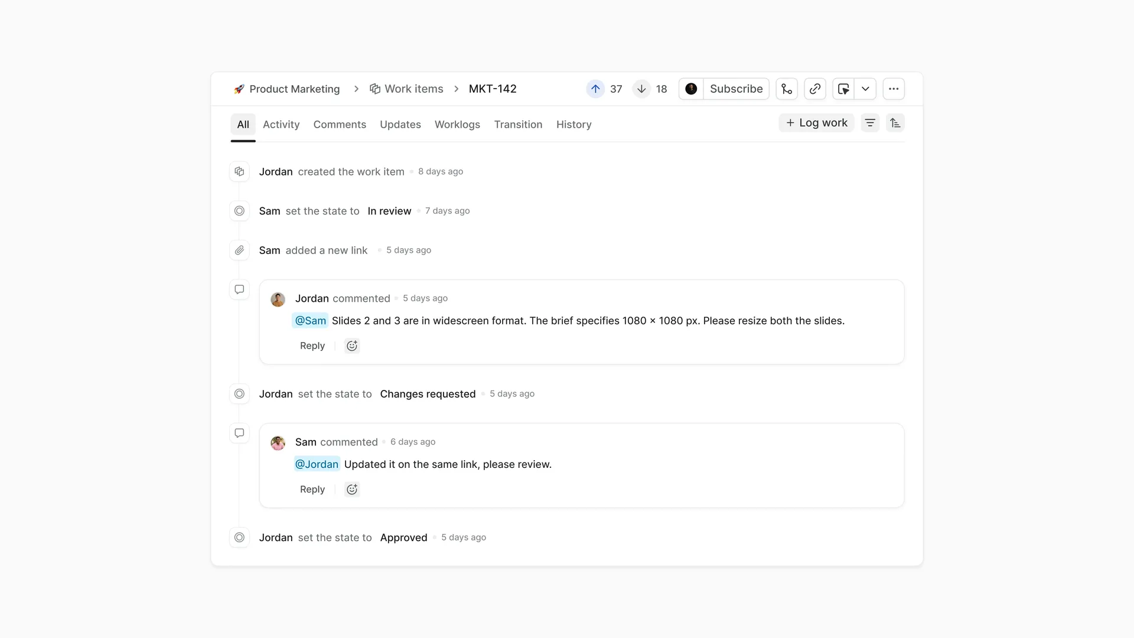Viewport: 1134px width, 638px height.
Task: Select the All tab
Action: point(243,124)
